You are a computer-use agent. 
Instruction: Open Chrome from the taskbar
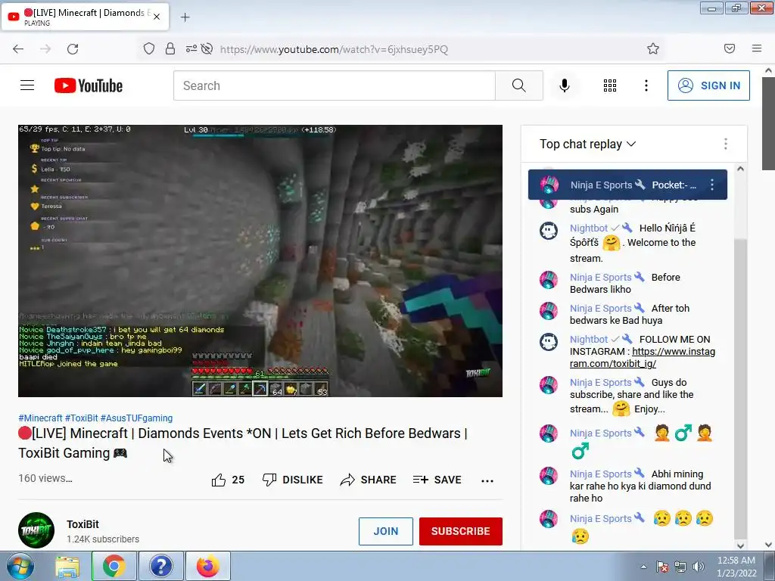click(x=114, y=566)
